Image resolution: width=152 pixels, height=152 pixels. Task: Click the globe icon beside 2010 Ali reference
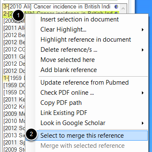click(116, 7)
